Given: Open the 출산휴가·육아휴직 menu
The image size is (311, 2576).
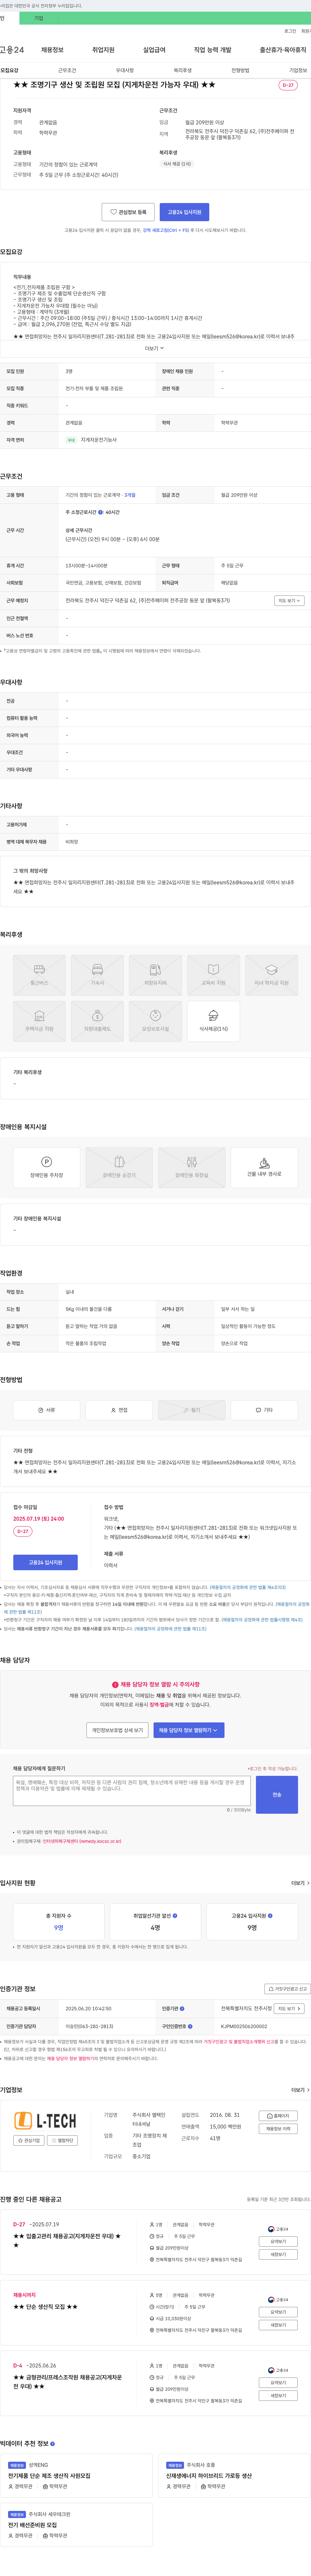Looking at the screenshot, I should tap(283, 50).
